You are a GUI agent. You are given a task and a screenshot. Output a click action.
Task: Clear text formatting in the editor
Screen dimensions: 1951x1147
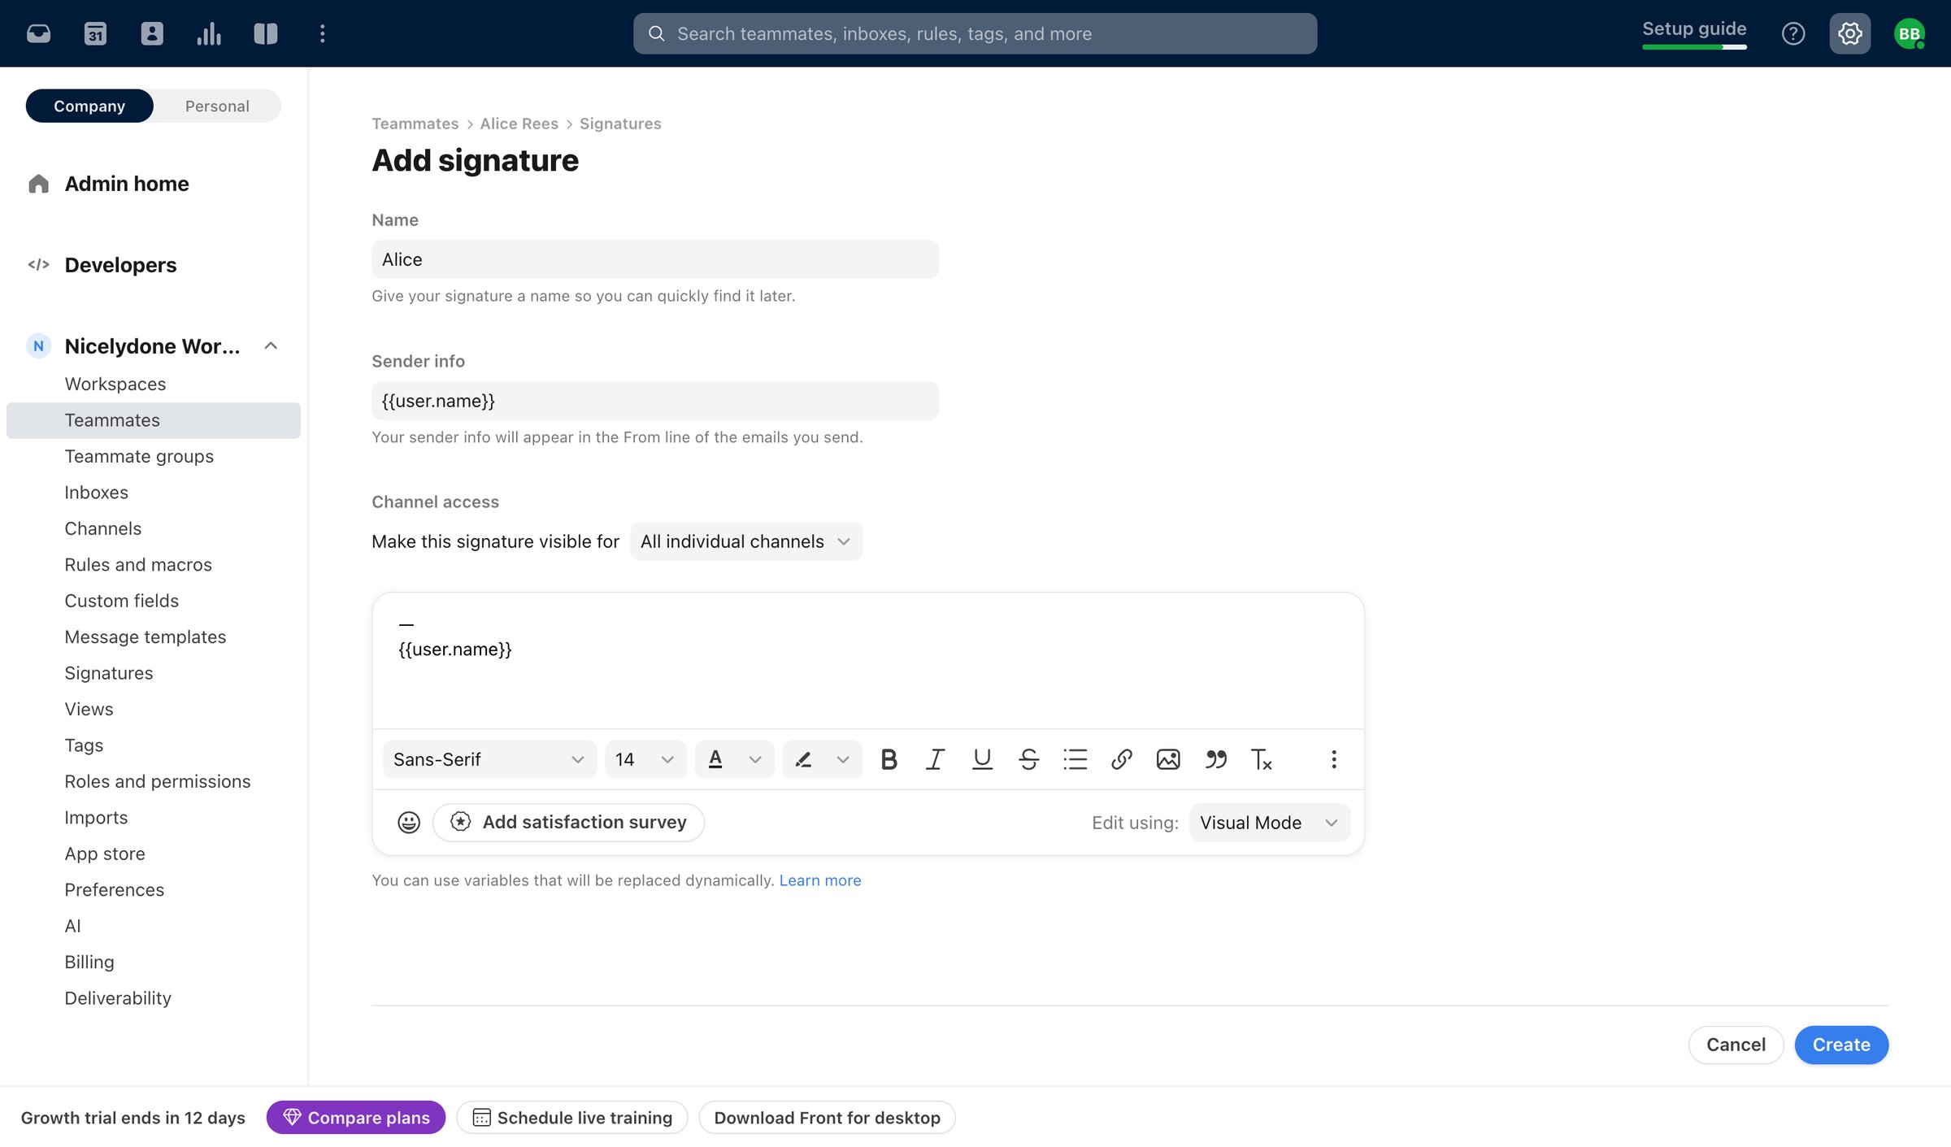click(x=1261, y=759)
